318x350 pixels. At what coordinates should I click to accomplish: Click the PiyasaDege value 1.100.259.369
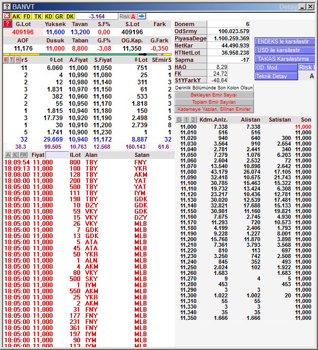[x=231, y=38]
